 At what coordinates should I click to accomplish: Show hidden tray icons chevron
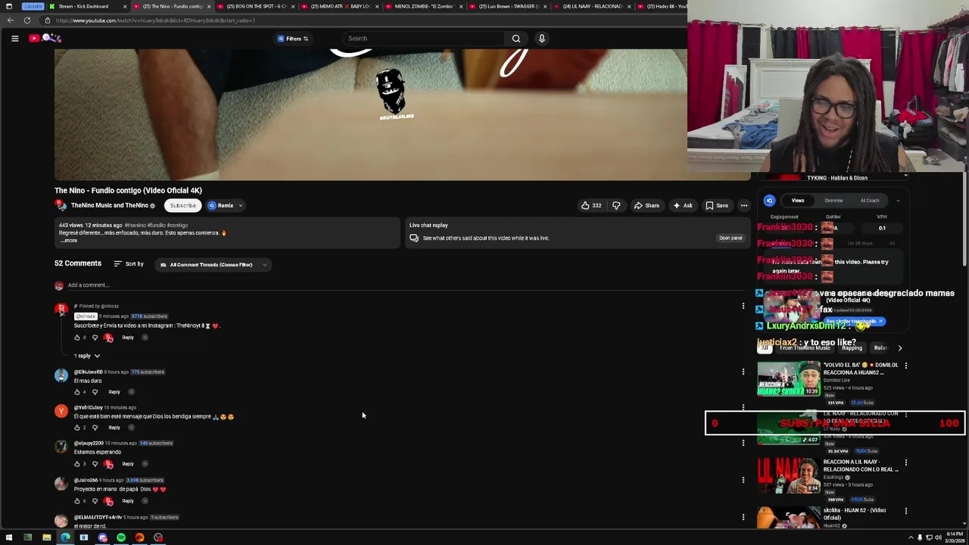(911, 538)
